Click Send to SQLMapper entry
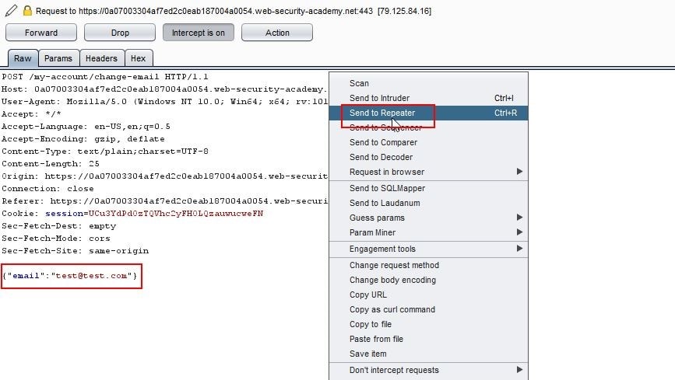This screenshot has height=380, width=675. pyautogui.click(x=387, y=188)
